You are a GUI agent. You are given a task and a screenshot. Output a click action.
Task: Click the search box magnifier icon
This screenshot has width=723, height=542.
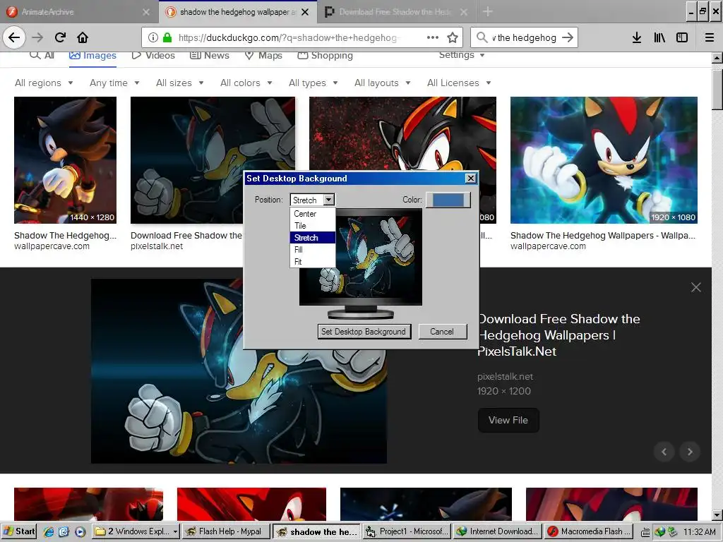pos(482,37)
